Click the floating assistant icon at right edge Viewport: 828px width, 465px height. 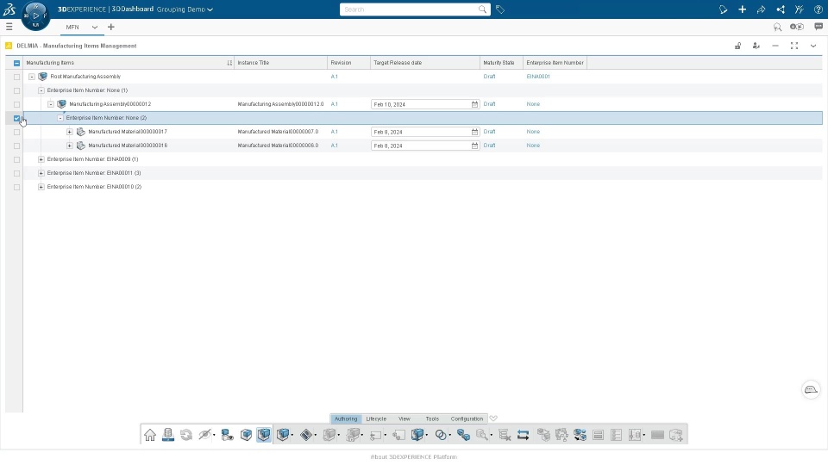(x=811, y=389)
